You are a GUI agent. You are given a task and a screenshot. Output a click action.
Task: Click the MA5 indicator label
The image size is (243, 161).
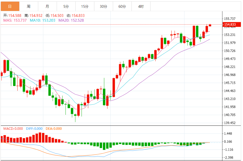pyautogui.click(x=15, y=20)
